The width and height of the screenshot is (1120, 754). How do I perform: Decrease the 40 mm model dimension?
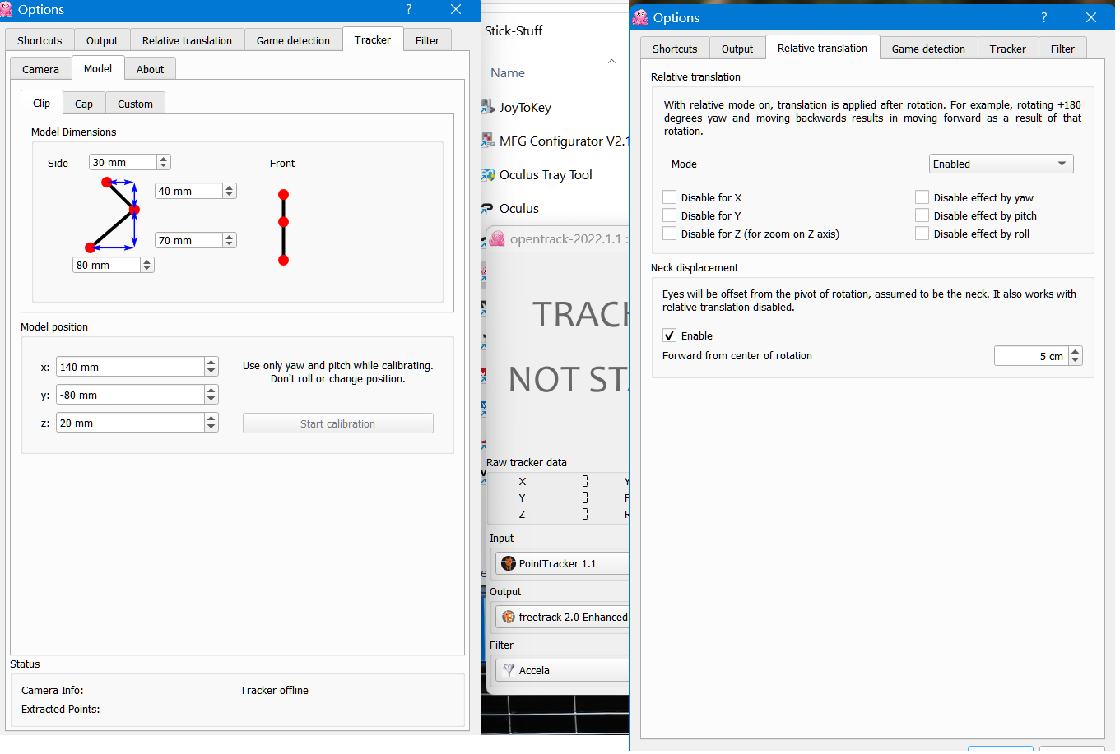[230, 195]
